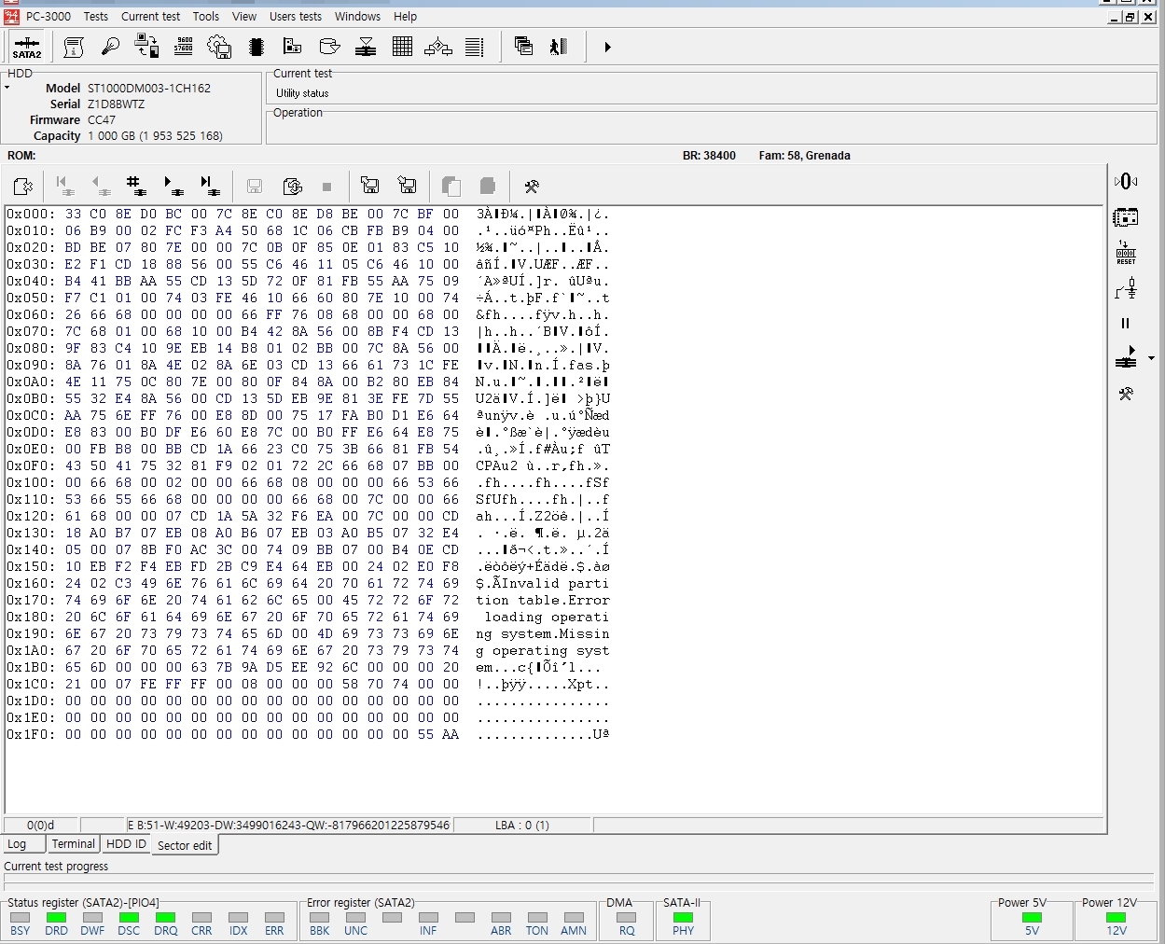The image size is (1165, 944).
Task: Open the Users tests menu
Action: (296, 16)
